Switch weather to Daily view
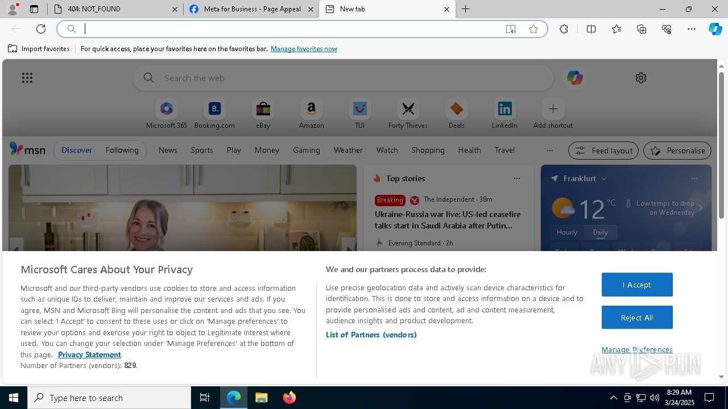 click(x=601, y=232)
